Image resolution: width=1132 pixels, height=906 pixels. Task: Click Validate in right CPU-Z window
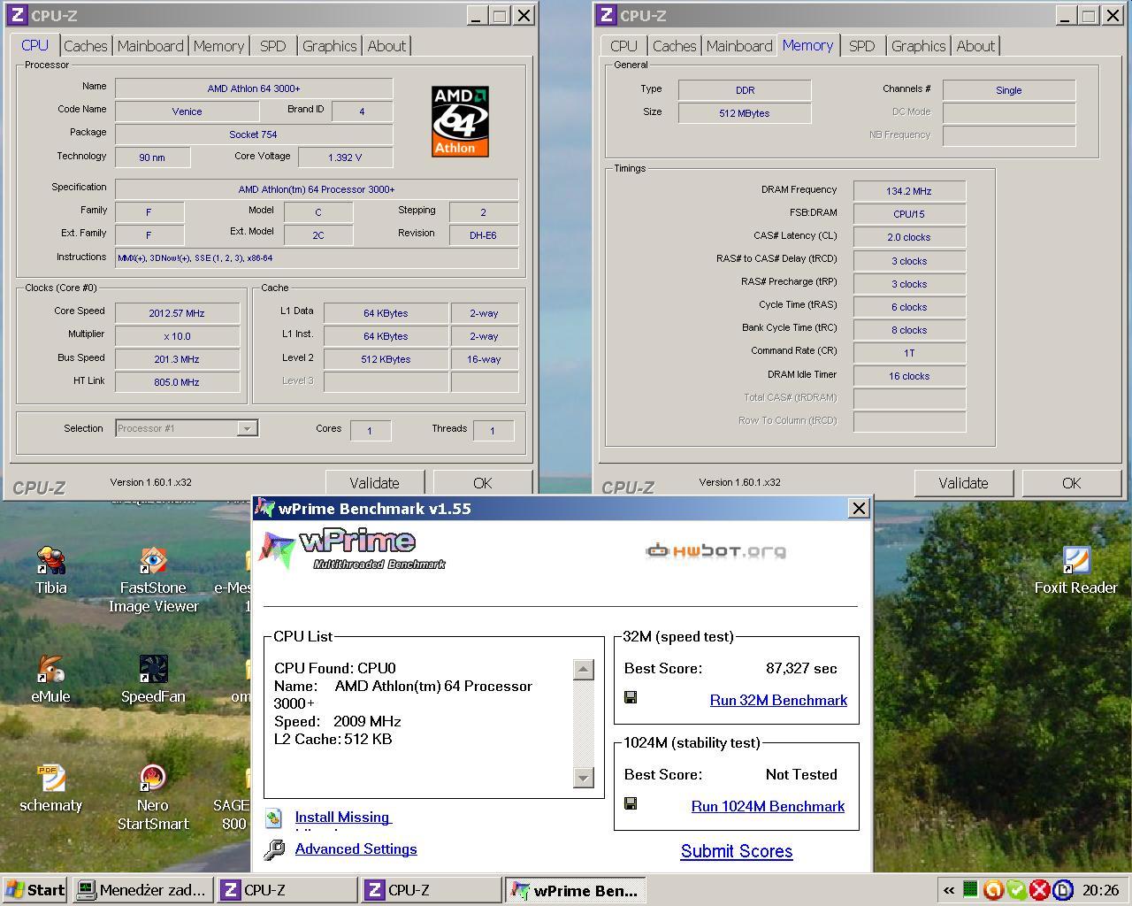click(x=964, y=483)
